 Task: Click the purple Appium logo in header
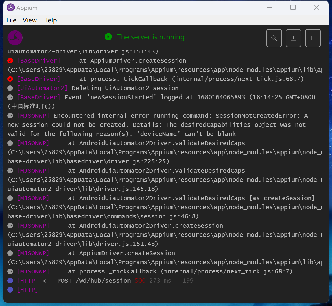point(15,38)
